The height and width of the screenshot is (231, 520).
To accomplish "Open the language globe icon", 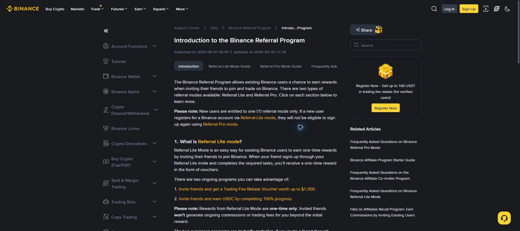I will click(497, 9).
